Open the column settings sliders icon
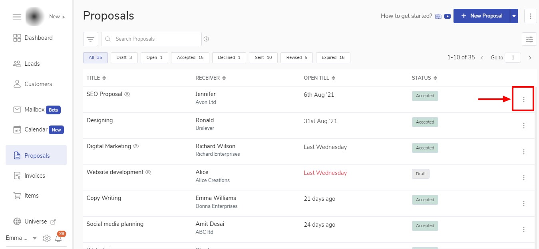539x249 pixels. click(529, 39)
